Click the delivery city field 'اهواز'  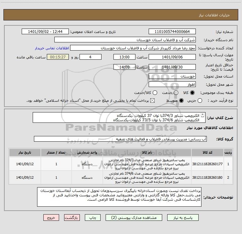pyautogui.click(x=172, y=84)
